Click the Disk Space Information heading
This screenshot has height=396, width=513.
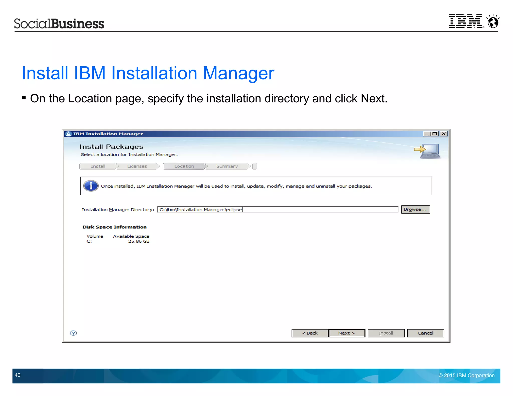tap(115, 227)
